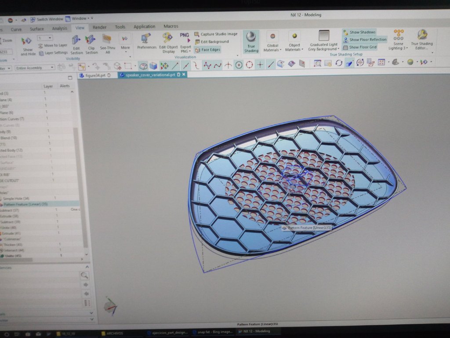Click the Fit view icon in top border bar

click(x=381, y=62)
